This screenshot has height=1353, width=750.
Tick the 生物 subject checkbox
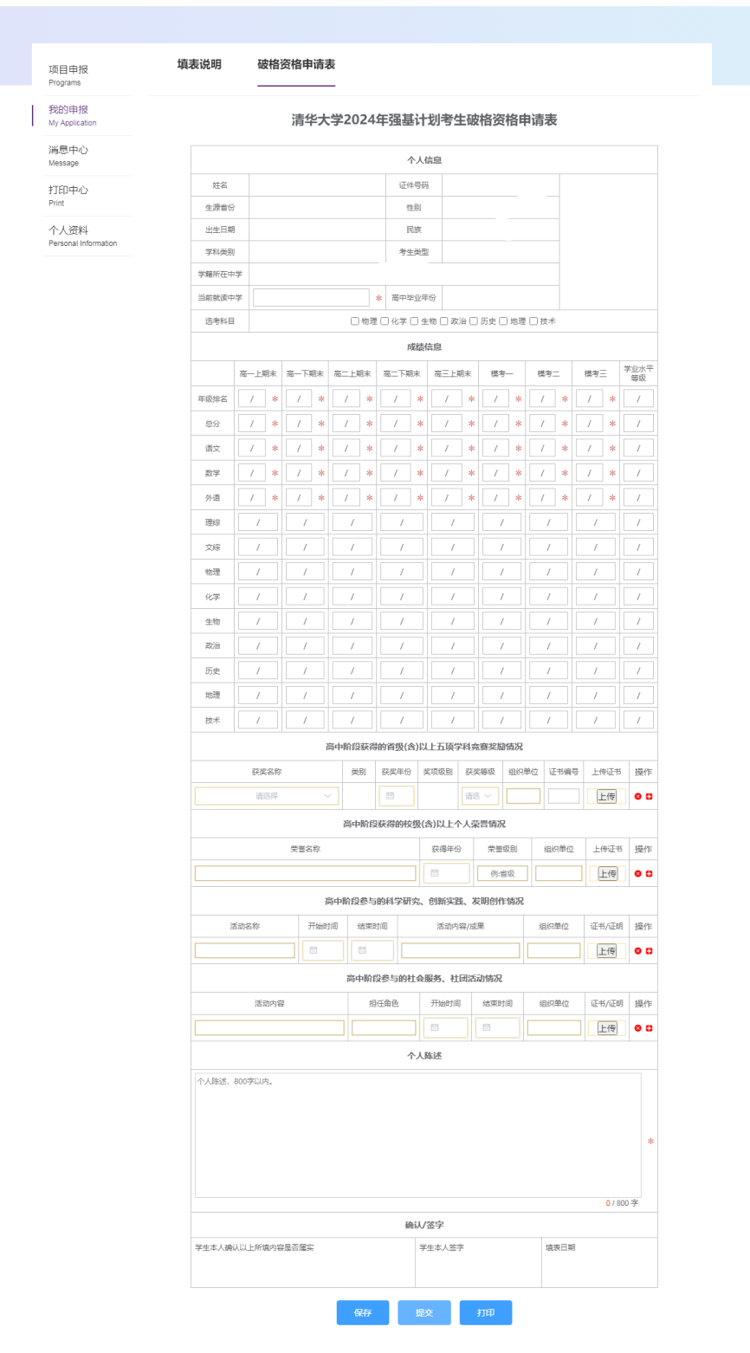click(415, 321)
